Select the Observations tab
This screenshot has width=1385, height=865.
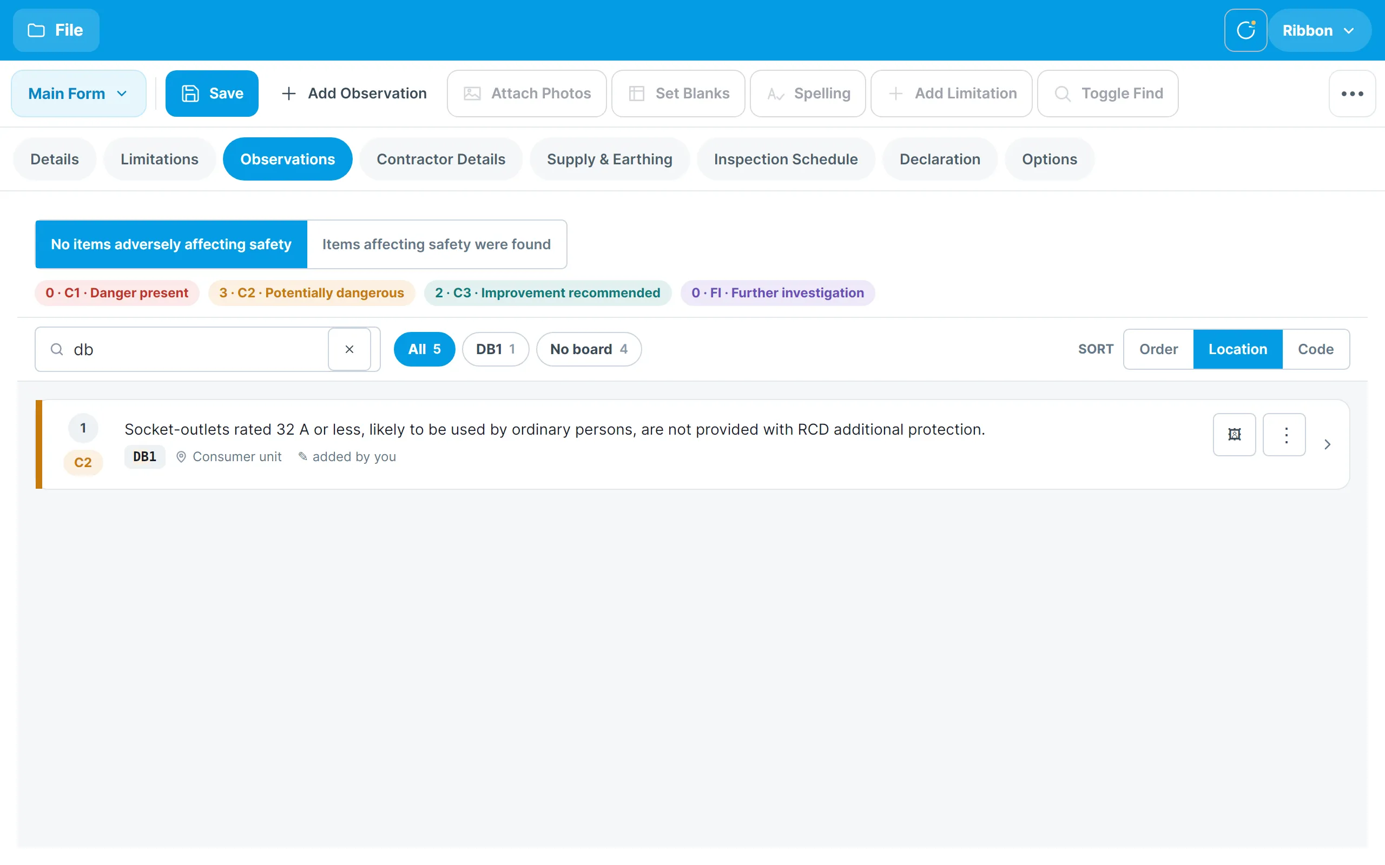tap(287, 159)
